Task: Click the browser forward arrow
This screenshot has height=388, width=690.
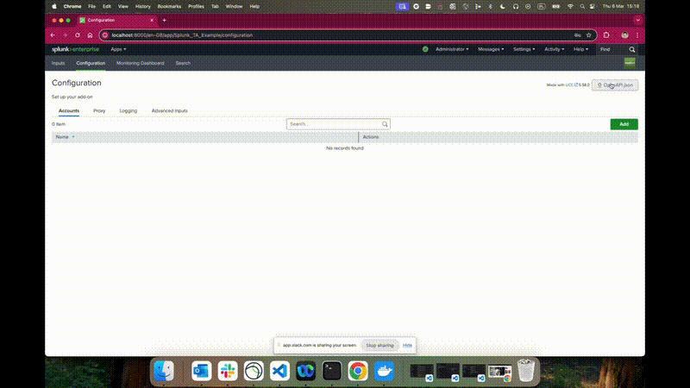Action: [66, 35]
